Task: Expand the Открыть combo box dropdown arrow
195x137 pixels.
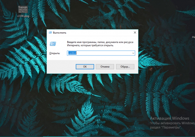Action: pos(133,53)
